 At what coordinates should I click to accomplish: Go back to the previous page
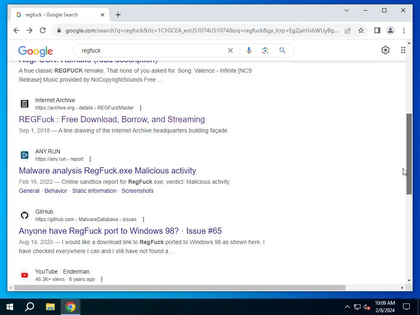16,30
